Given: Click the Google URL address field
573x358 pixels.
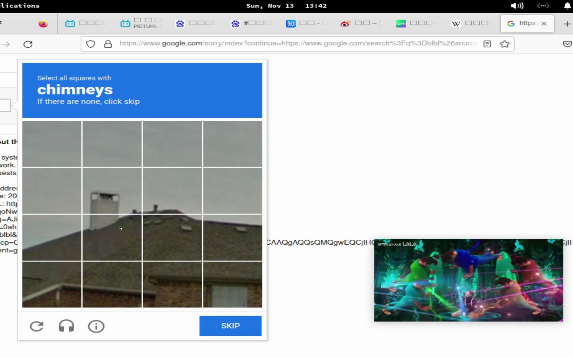Looking at the screenshot, I should (x=298, y=43).
